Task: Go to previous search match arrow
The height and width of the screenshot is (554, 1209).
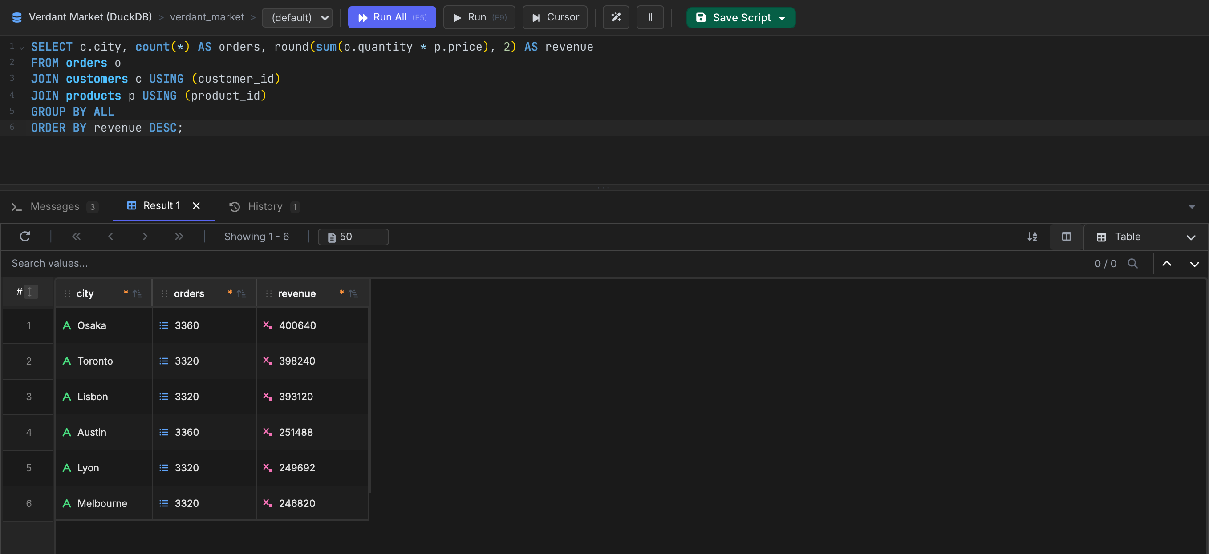Action: 1166,263
